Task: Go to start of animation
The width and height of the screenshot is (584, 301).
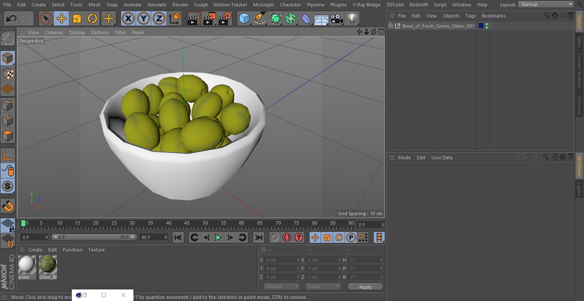Action: click(178, 237)
